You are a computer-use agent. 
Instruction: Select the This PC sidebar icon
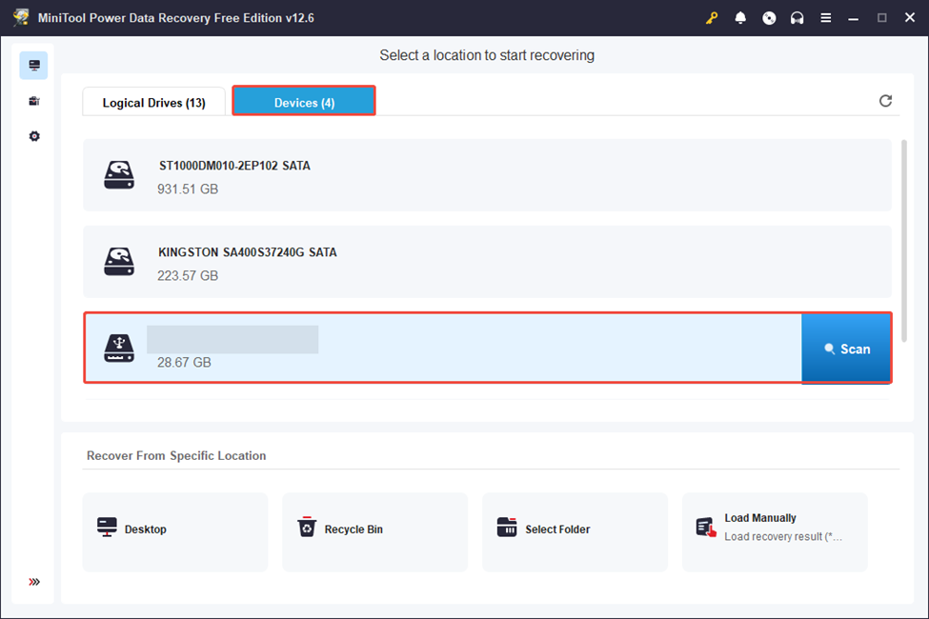tap(33, 65)
